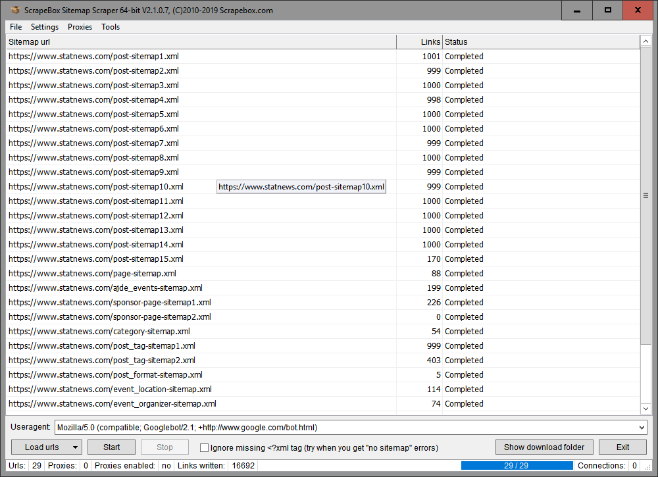This screenshot has height=477, width=658.
Task: Maximize the ScrapeBox Sitemap Scraper window
Action: pos(607,10)
